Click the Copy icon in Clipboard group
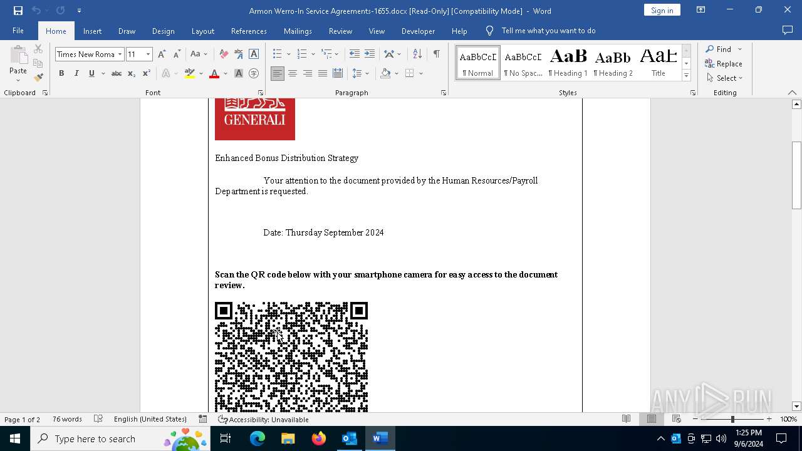Screen dimensions: 802x451 [38, 63]
